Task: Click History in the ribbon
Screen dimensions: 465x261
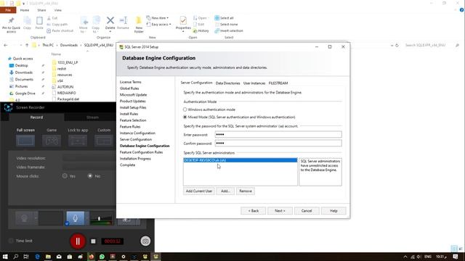Action: click(x=201, y=30)
